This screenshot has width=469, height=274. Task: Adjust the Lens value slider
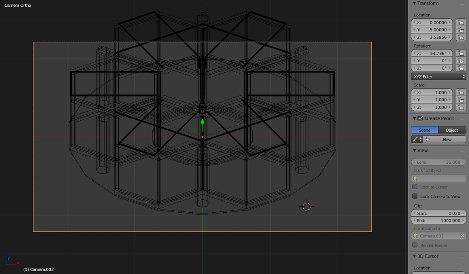(439, 162)
